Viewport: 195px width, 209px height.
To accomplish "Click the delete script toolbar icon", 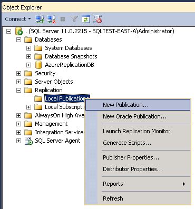I will [x=97, y=19].
